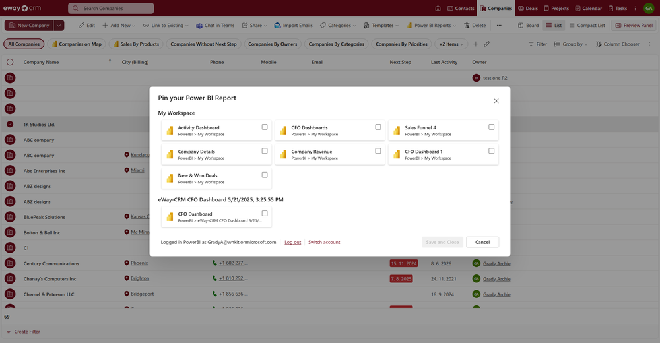Click the GA user avatar

click(x=649, y=8)
